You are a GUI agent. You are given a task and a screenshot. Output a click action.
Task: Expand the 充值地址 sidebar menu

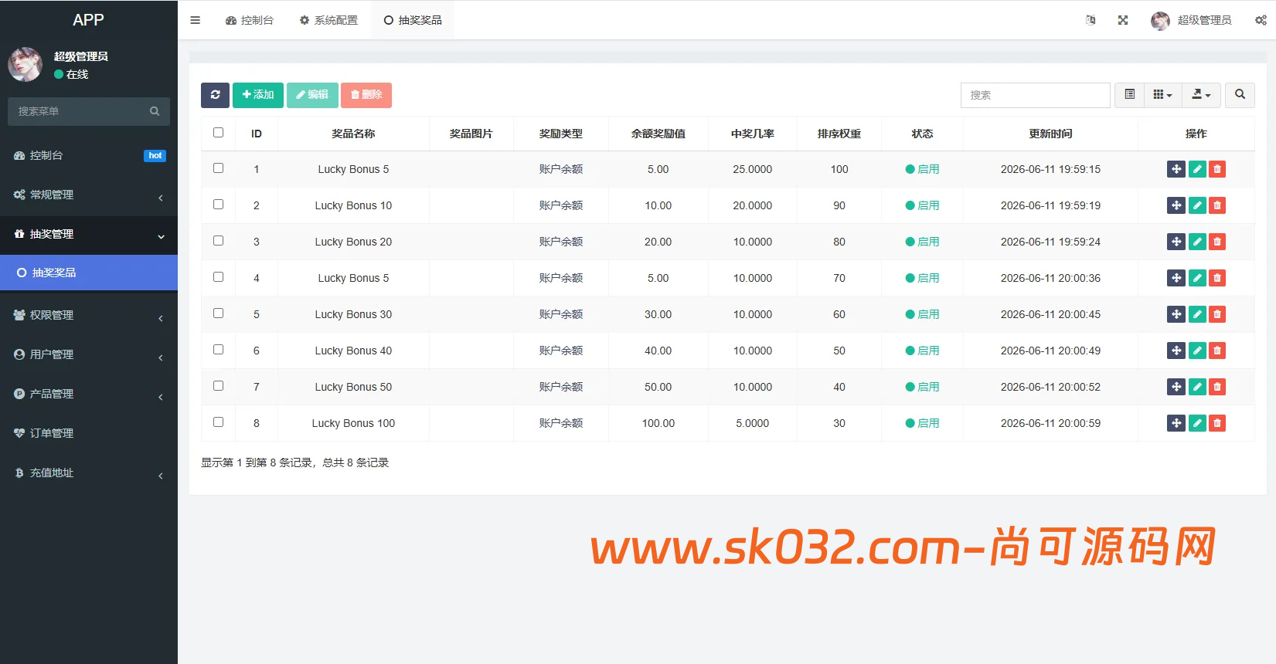point(89,473)
